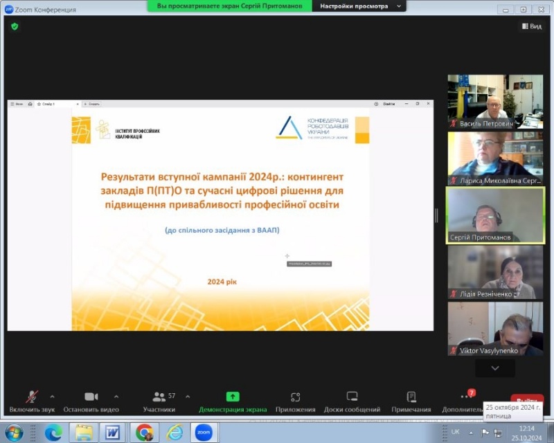Select Лідія Резніченко video thumbnail
Viewport: 554px width, 443px height.
pyautogui.click(x=494, y=272)
